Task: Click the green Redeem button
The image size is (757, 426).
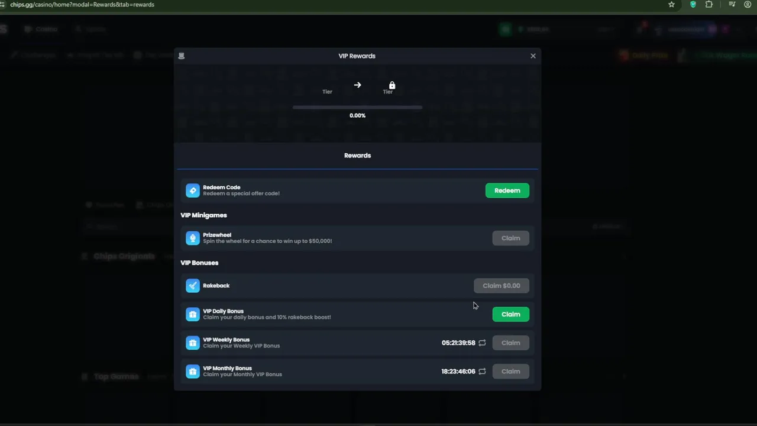Action: pos(507,191)
